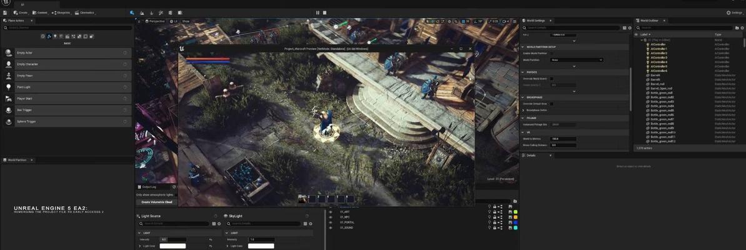The image size is (746, 250).
Task: Select the Place Actors tab
Action: (18, 21)
